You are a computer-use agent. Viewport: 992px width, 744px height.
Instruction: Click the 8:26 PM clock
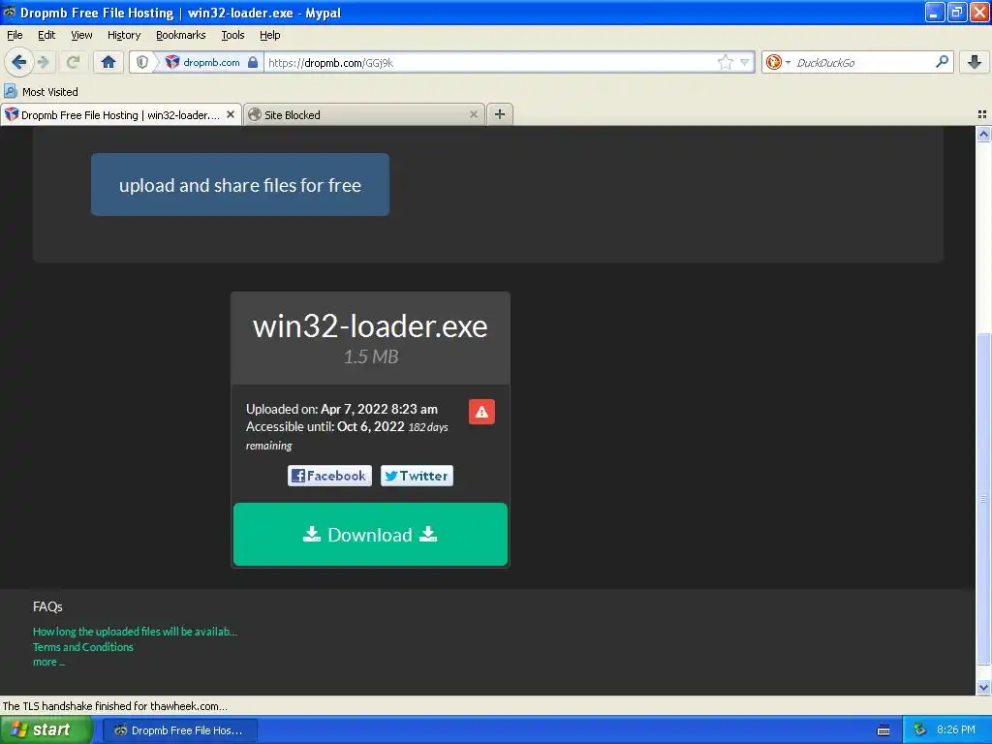(x=956, y=729)
